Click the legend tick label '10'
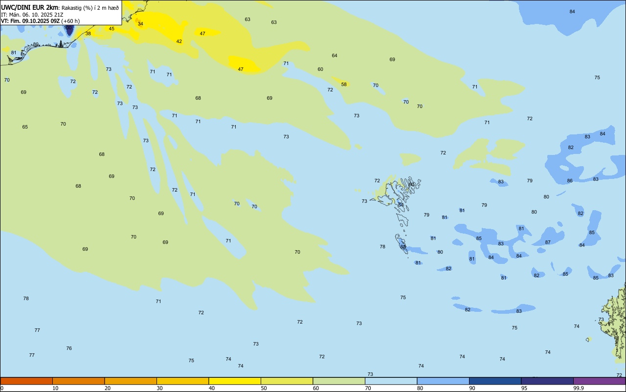 tap(55, 388)
